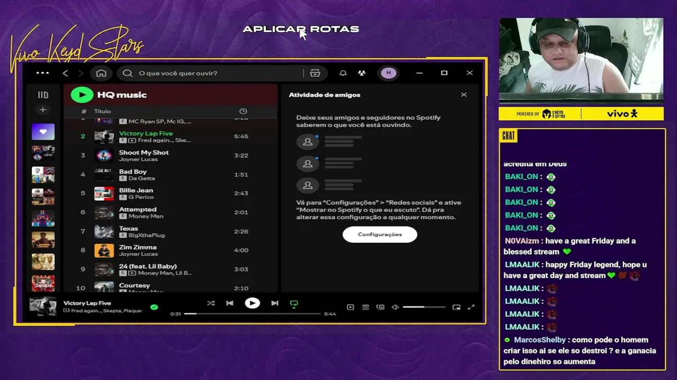Open the second sidebar playlist thumbnail
Image resolution: width=677 pixels, height=380 pixels.
[43, 153]
